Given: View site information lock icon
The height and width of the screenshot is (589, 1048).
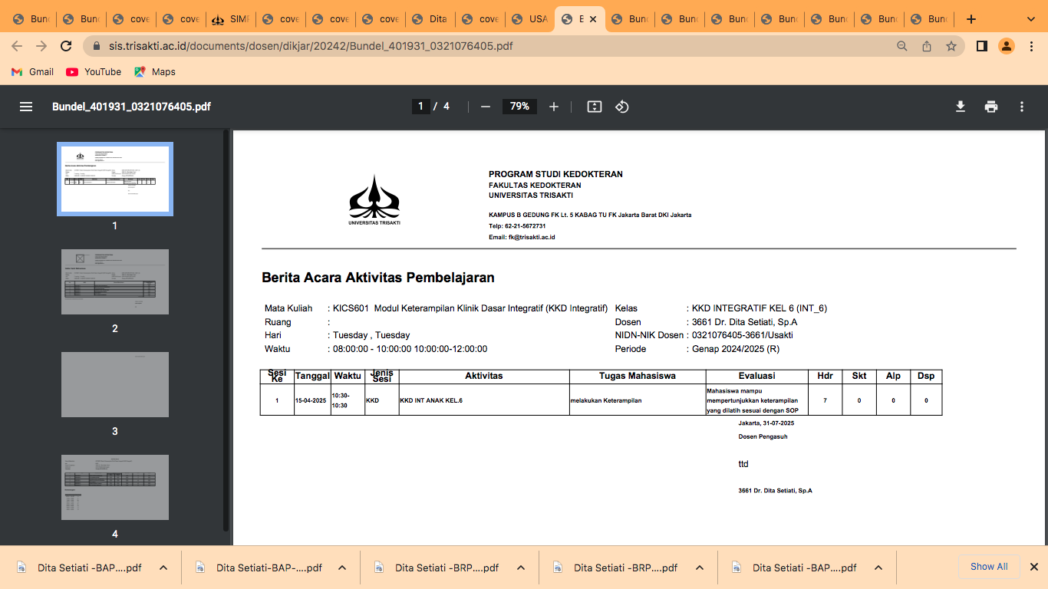Looking at the screenshot, I should [97, 46].
